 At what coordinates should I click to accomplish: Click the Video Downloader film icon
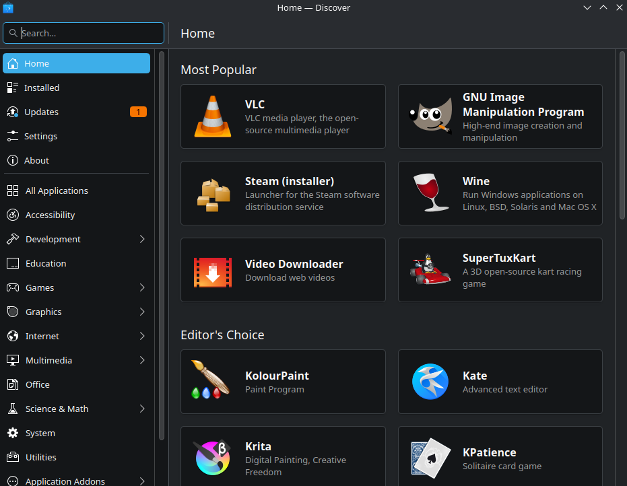[x=213, y=272]
